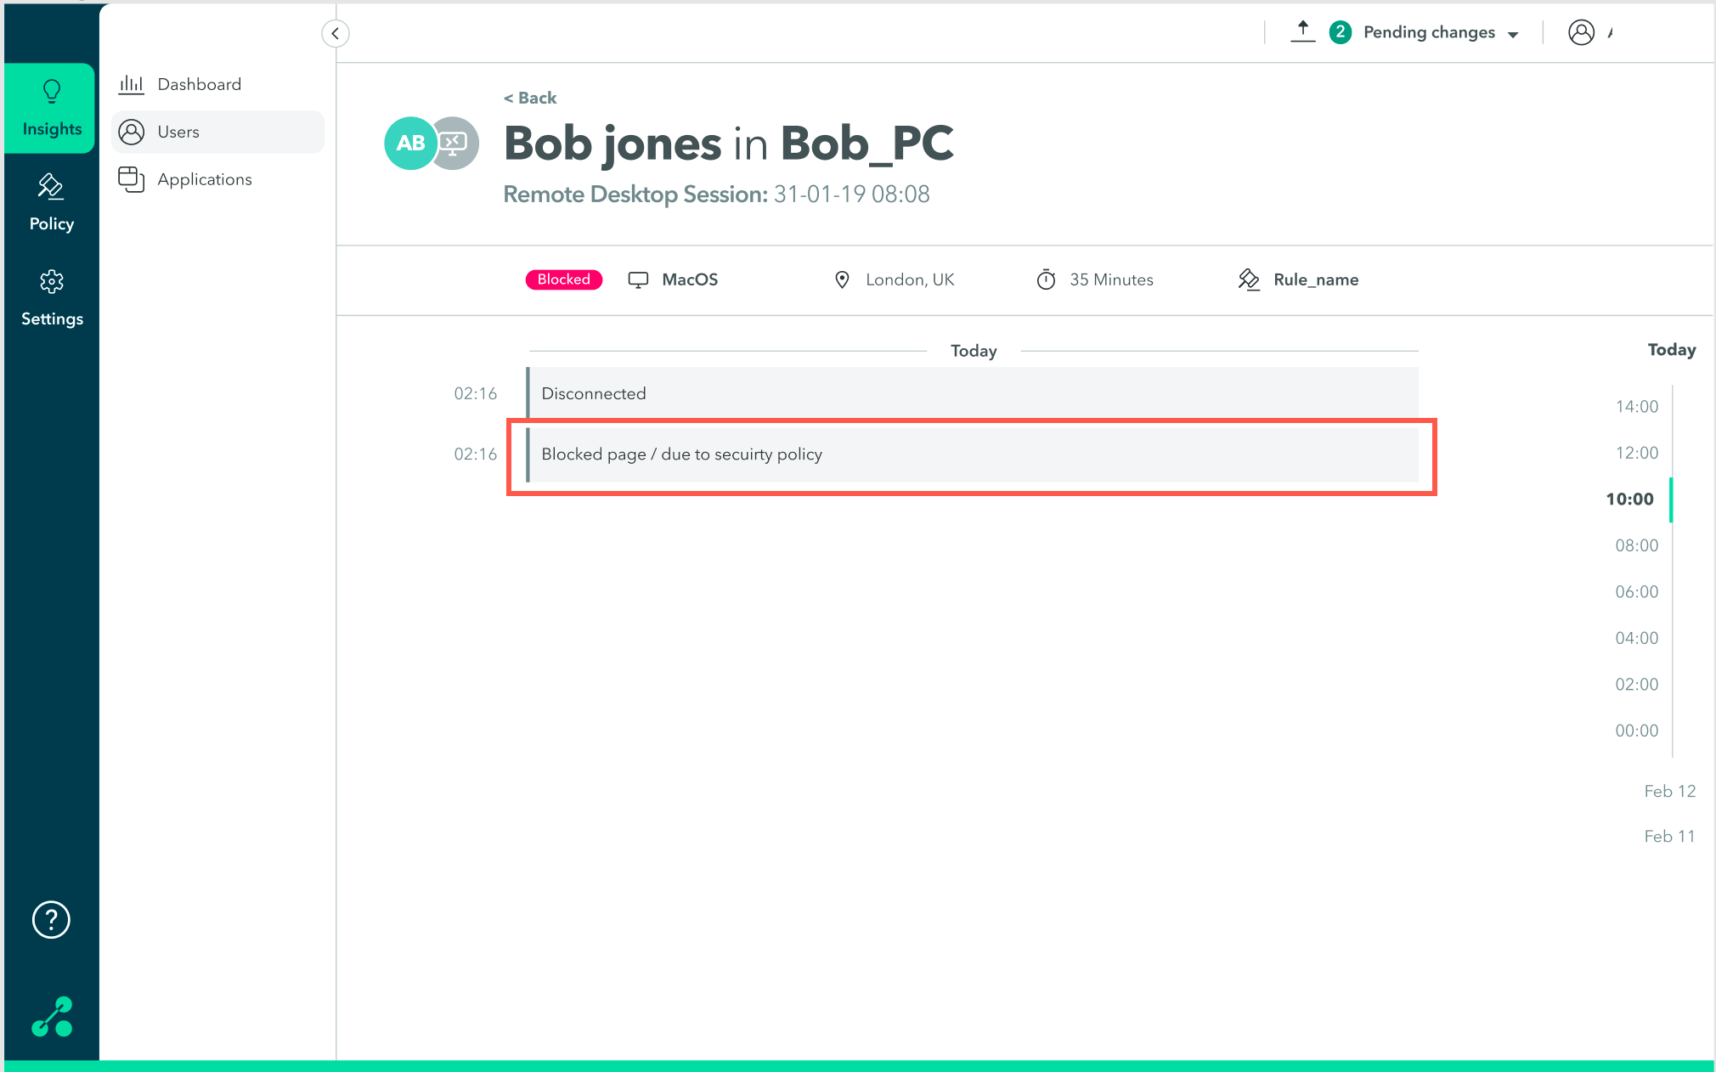Screen dimensions: 1716x1072
Task: Jump to 08:00 on the timeline
Action: (x=1636, y=545)
